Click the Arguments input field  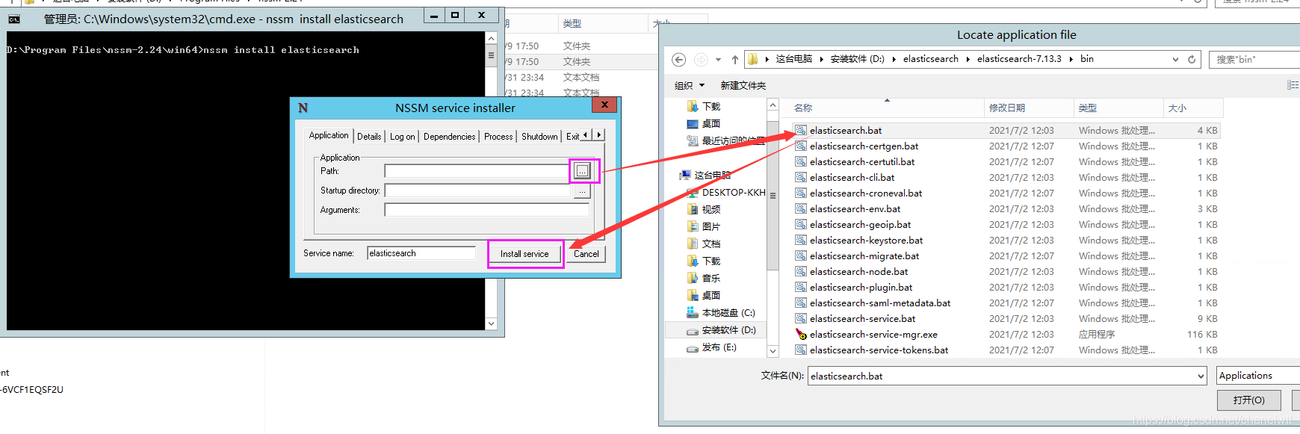pyautogui.click(x=487, y=210)
